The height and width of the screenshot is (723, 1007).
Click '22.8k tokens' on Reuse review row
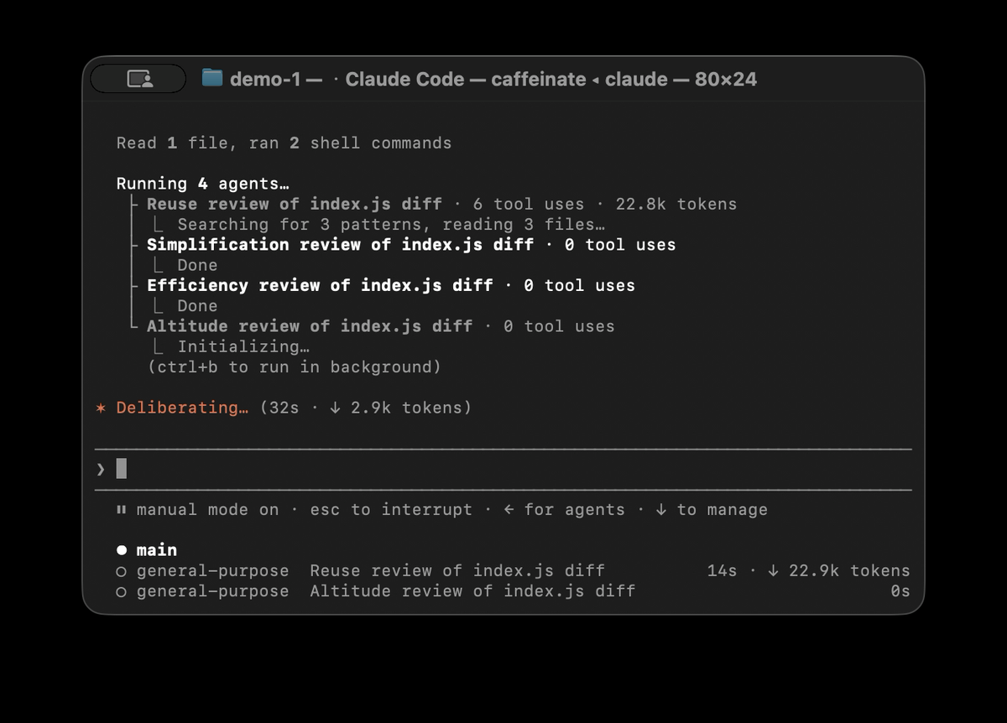click(x=676, y=204)
